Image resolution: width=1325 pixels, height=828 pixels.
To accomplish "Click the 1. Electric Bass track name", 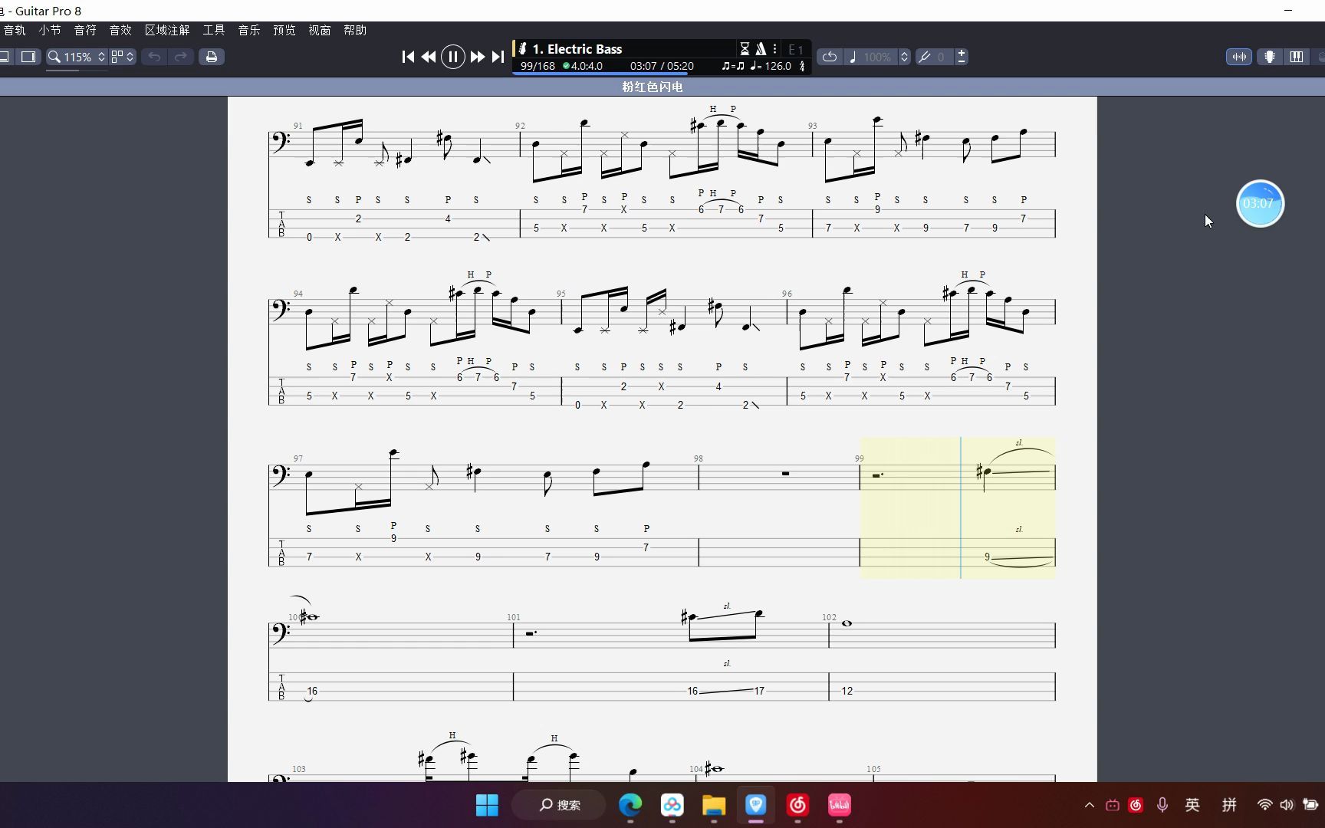I will point(577,48).
